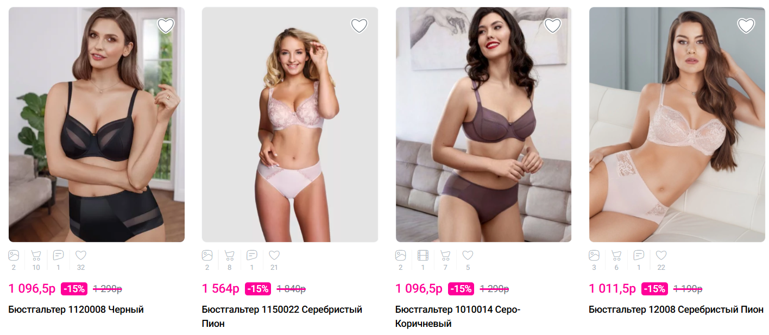
Task: Click photos icon under Бюстгальтер 1120008 Черный
Action: click(x=14, y=255)
